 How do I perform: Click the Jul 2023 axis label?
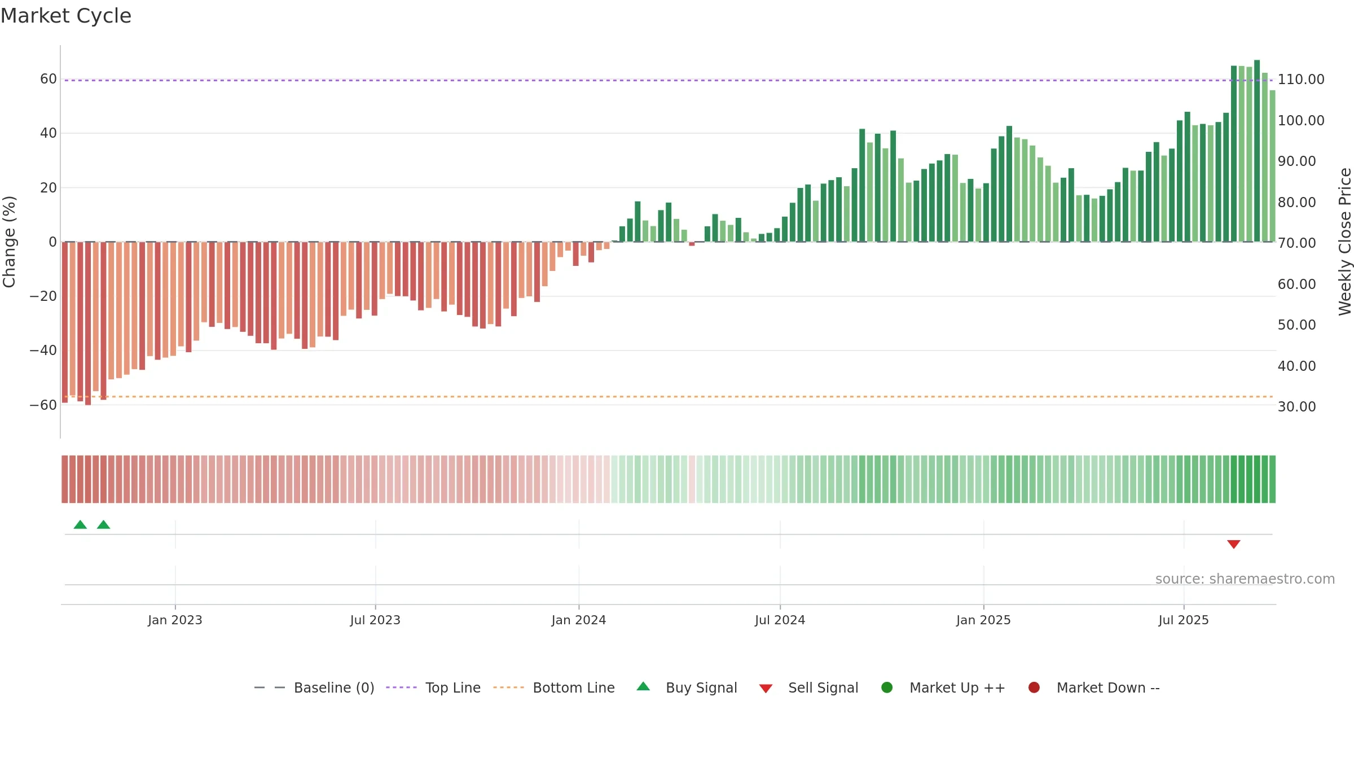375,620
